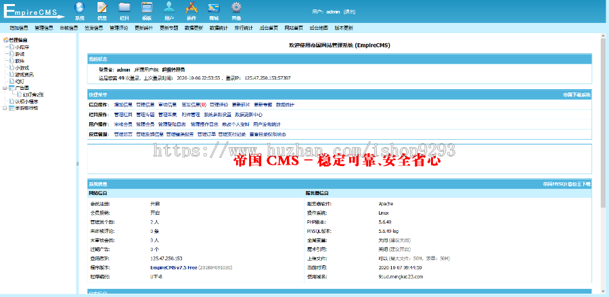Click the EmpireCMS logo

click(34, 11)
